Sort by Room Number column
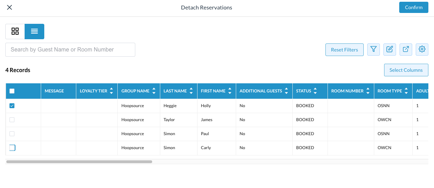 point(368,91)
